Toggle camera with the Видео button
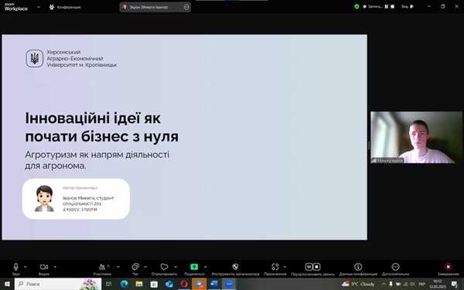This screenshot has width=464, height=290. coord(44,268)
